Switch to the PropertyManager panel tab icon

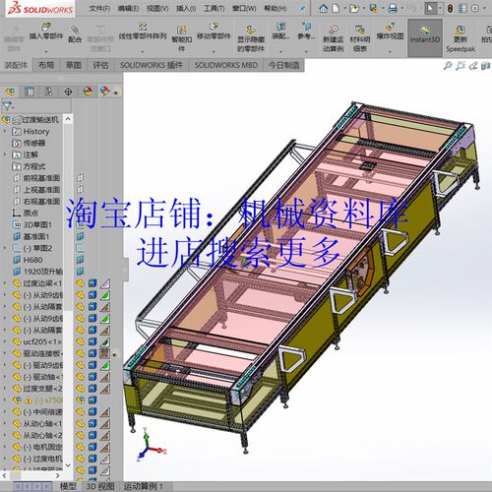pos(30,92)
